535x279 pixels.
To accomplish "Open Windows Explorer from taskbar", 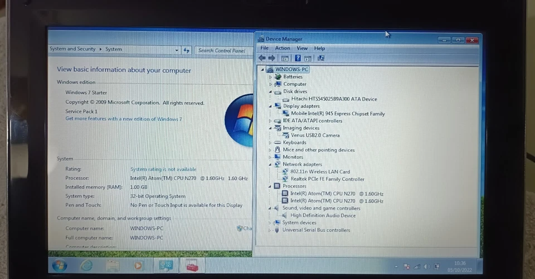I will pyautogui.click(x=112, y=266).
